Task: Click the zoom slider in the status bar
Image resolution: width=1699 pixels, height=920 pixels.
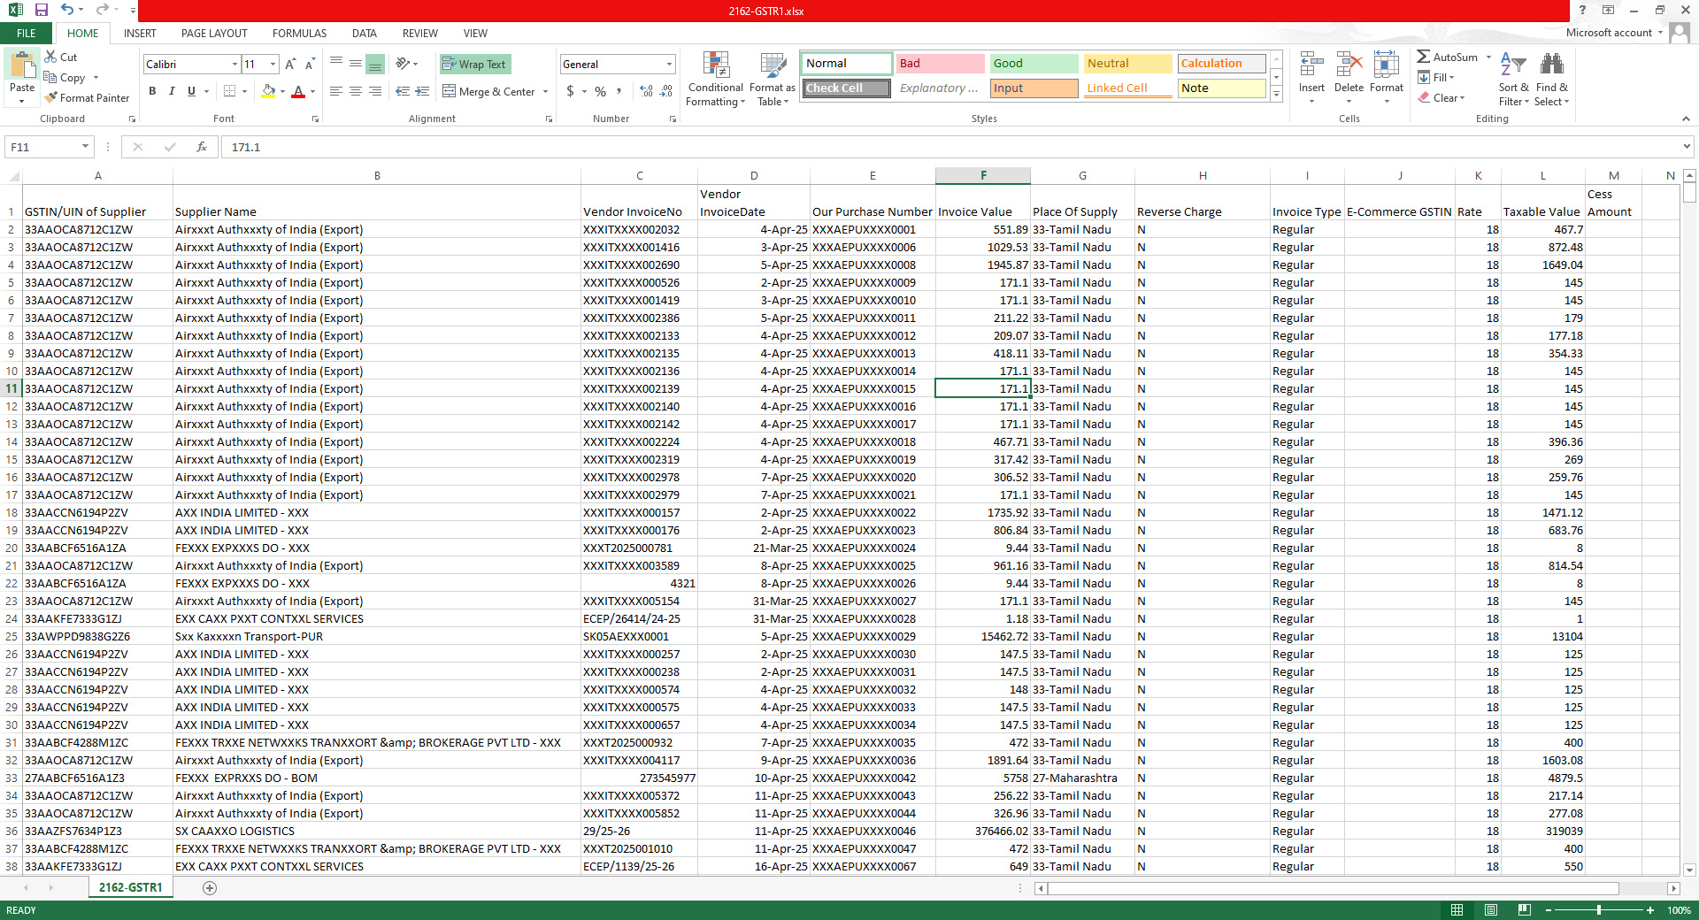Action: click(1598, 910)
